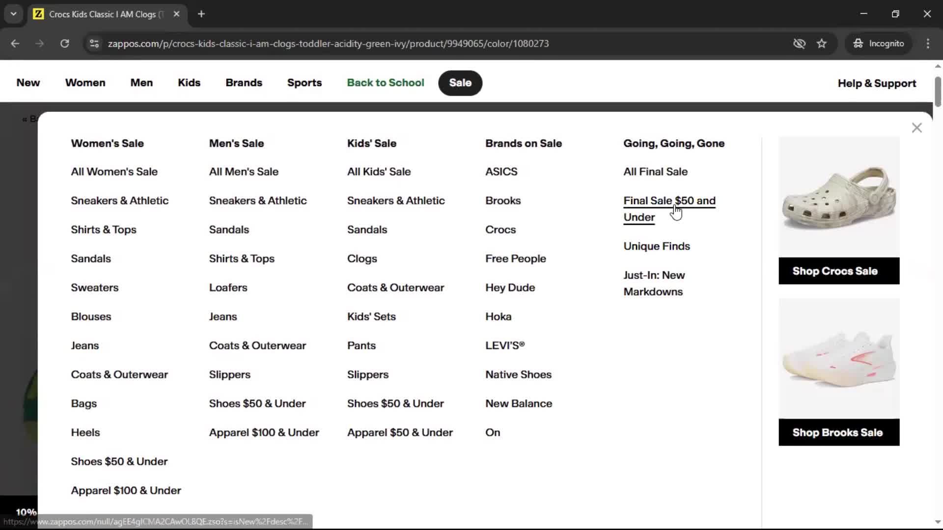Open the Brands navigation menu
Screen dimensions: 943x530
pos(244,82)
